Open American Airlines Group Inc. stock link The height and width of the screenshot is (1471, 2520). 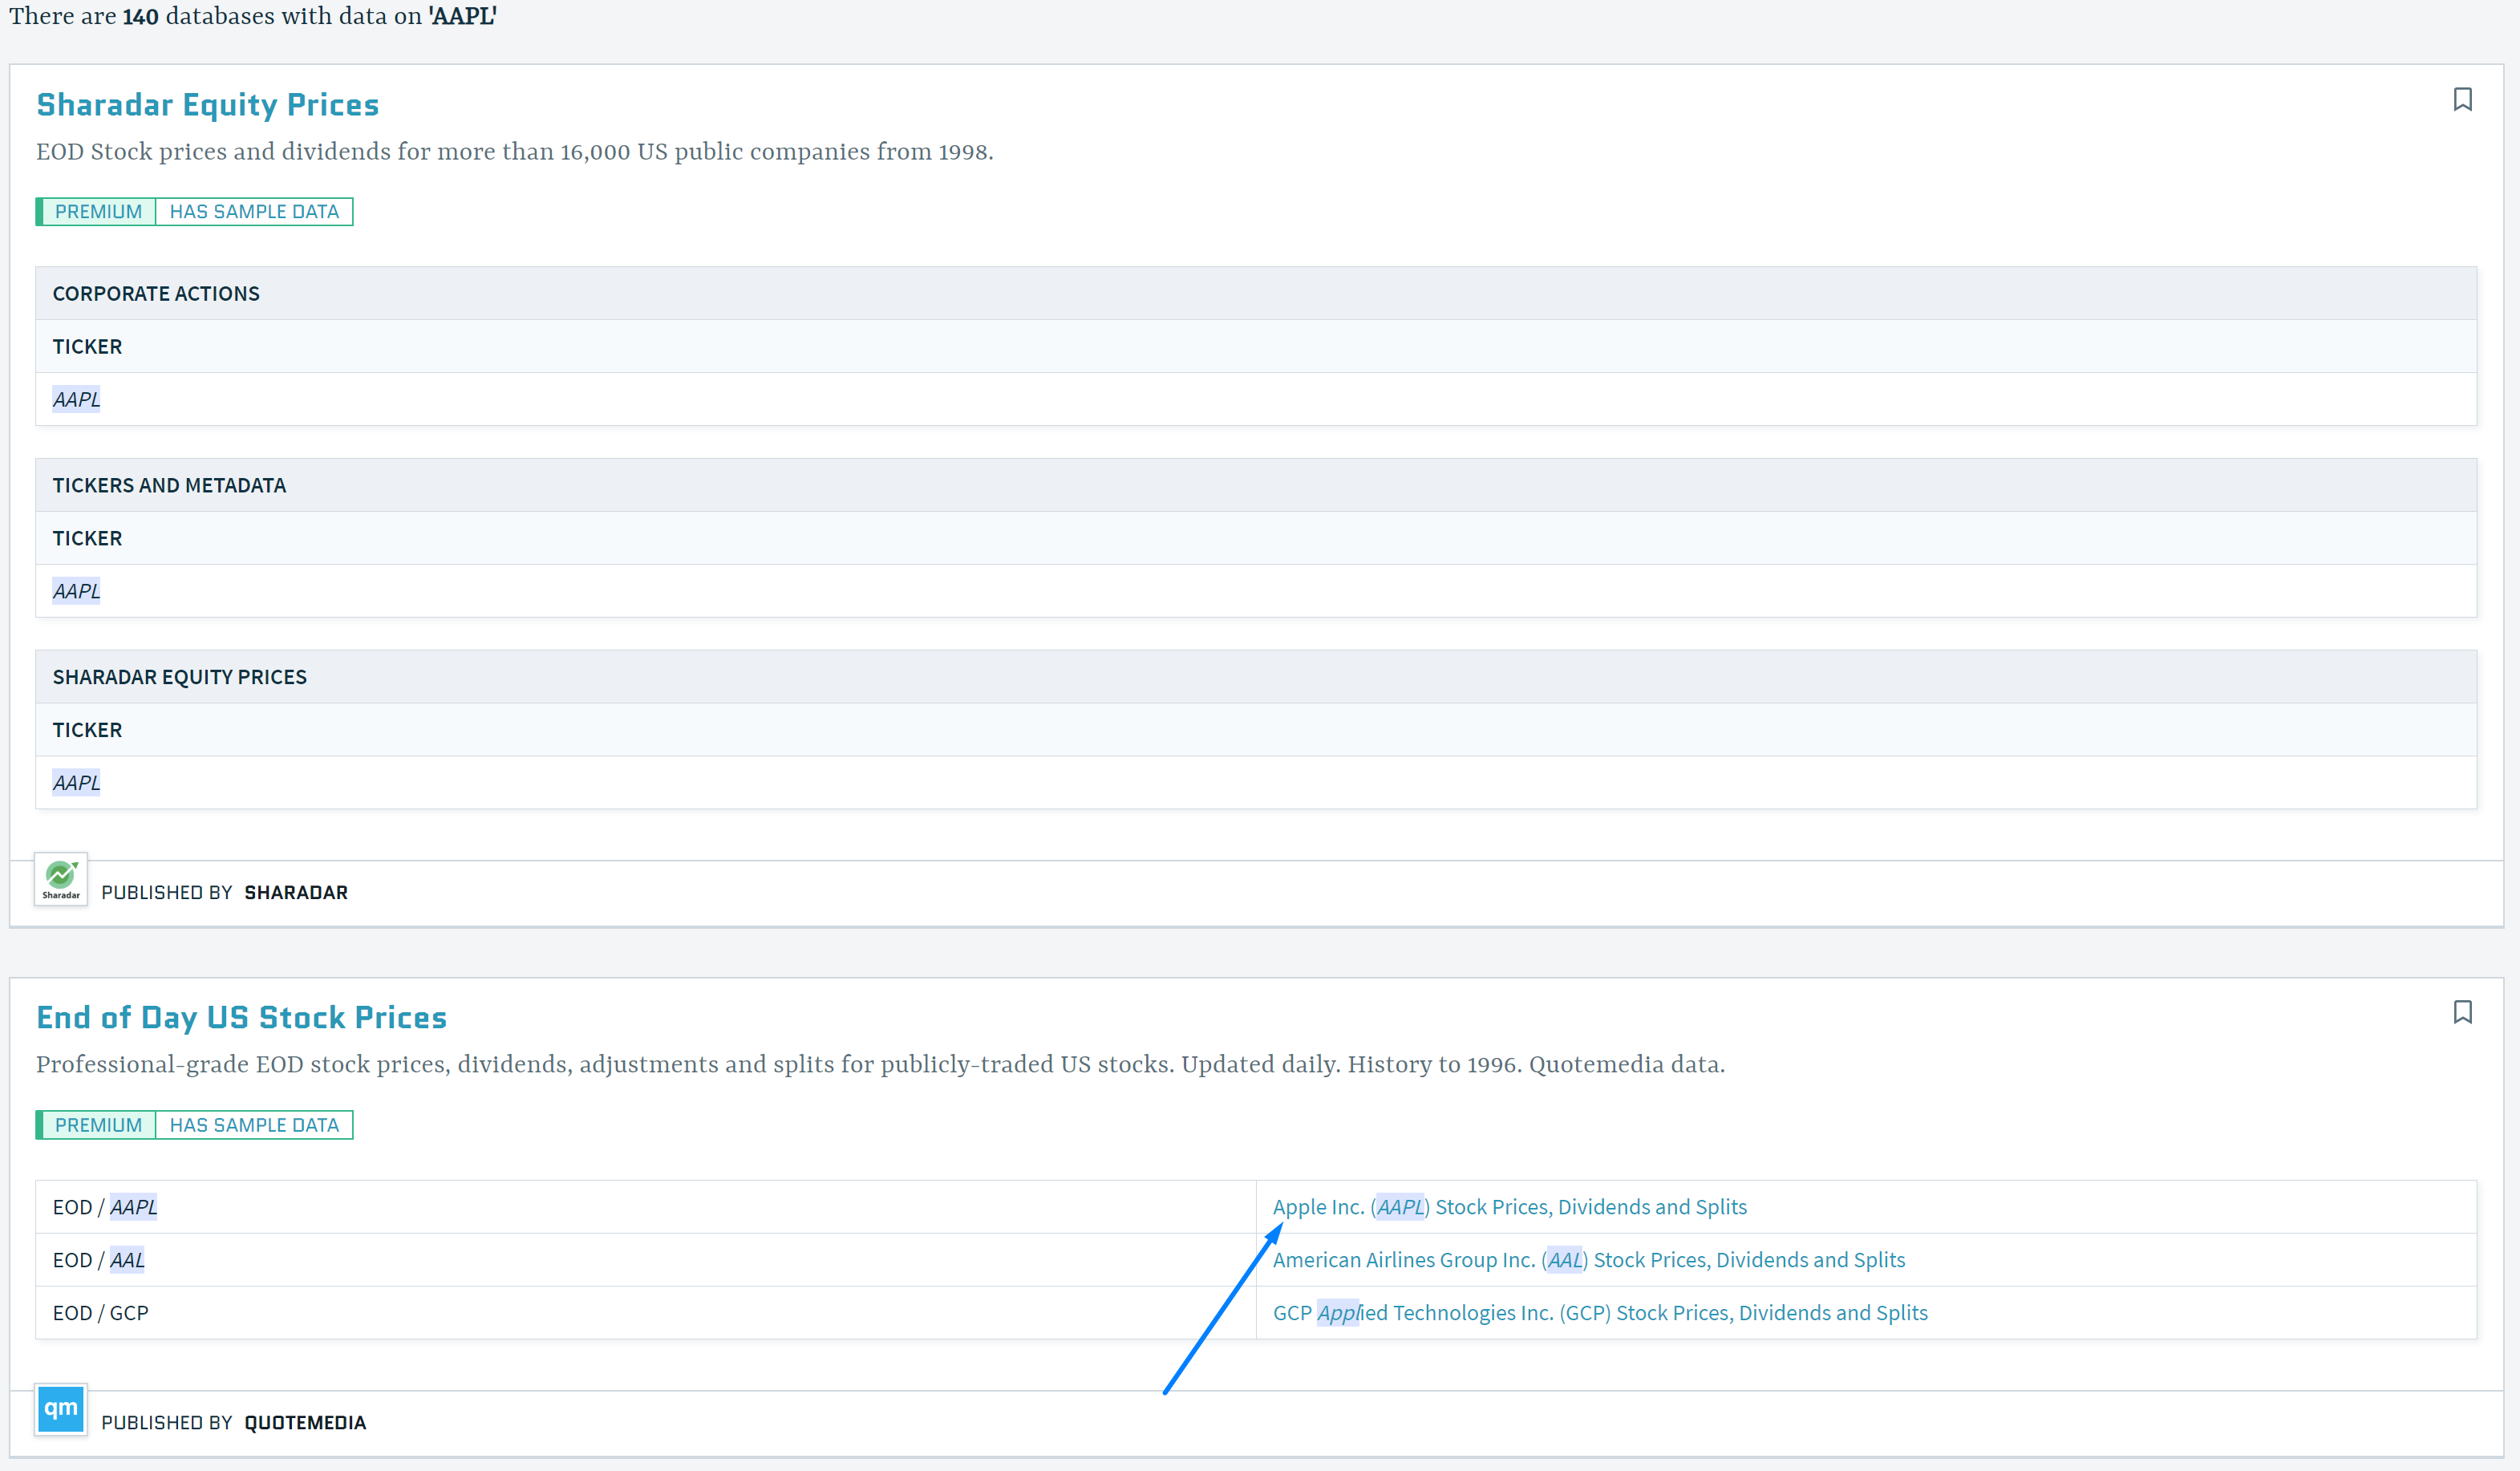(1587, 1260)
